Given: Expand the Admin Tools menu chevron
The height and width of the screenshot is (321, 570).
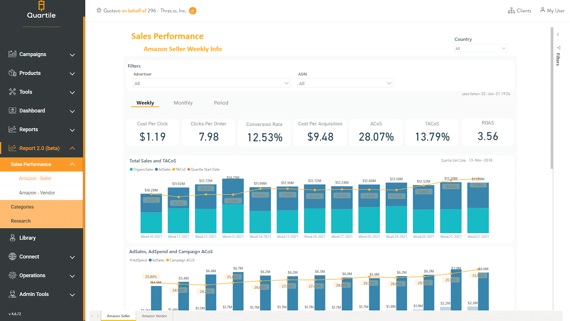Looking at the screenshot, I should coord(72,295).
